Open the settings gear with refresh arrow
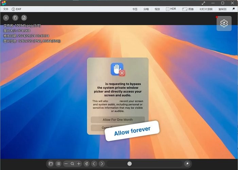 [x=224, y=23]
